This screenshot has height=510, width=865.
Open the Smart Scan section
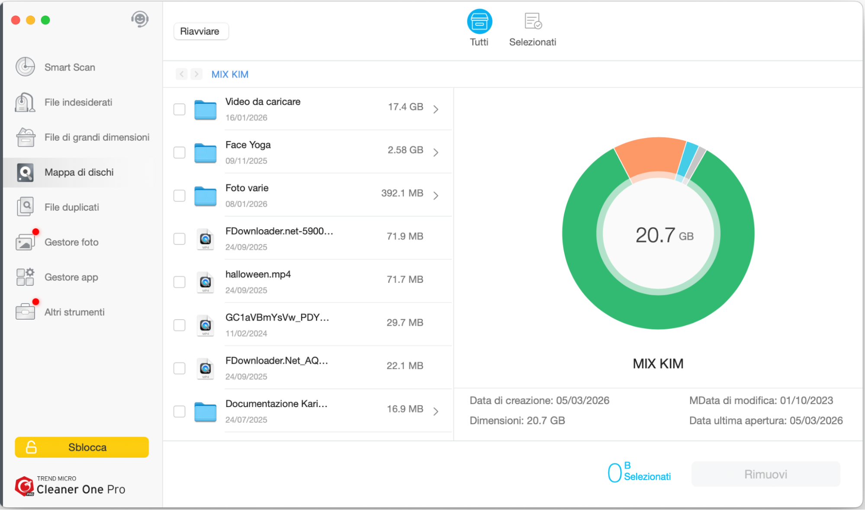82,67
